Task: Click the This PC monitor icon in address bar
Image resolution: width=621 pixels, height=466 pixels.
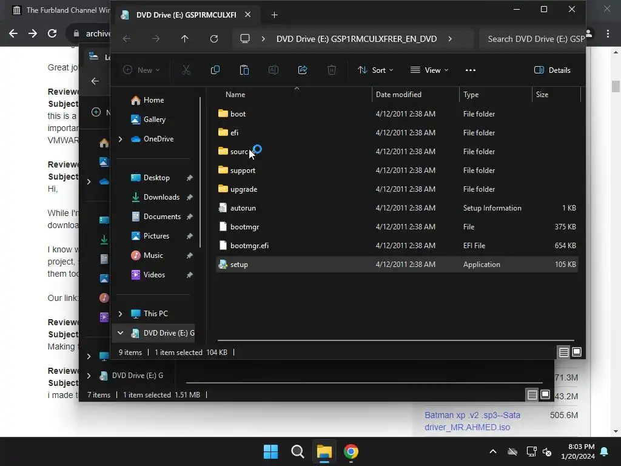Action: (245, 39)
